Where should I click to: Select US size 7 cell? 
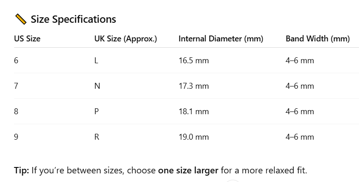16,86
